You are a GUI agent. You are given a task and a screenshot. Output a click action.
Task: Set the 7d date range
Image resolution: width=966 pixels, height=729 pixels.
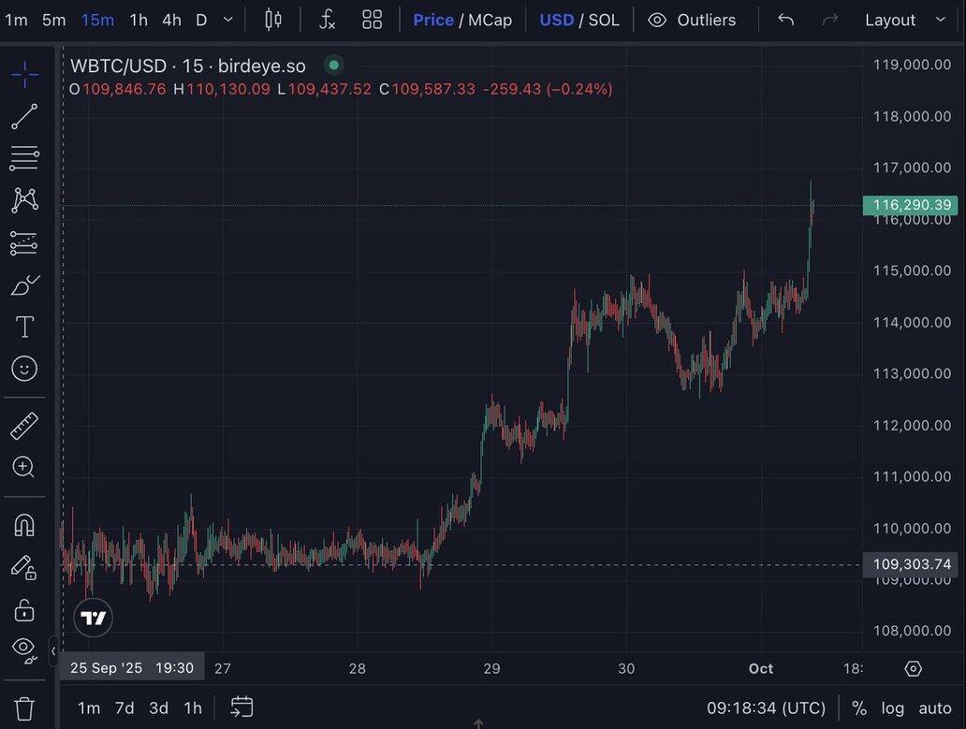coord(124,708)
